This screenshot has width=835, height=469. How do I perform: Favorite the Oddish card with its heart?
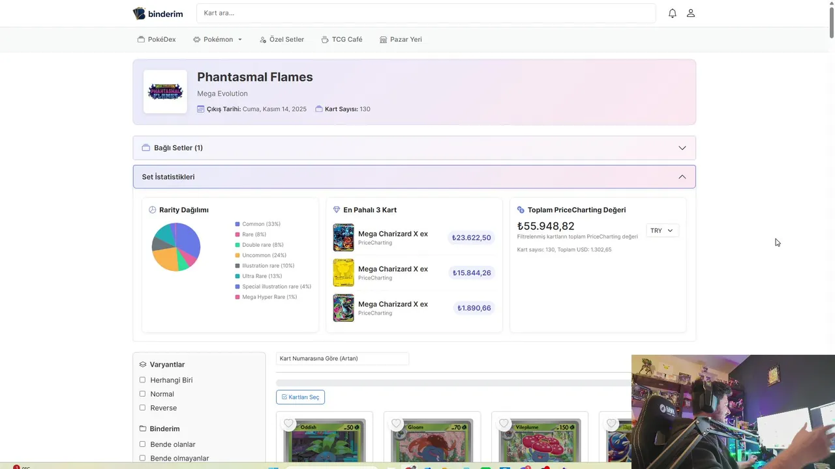click(x=288, y=423)
